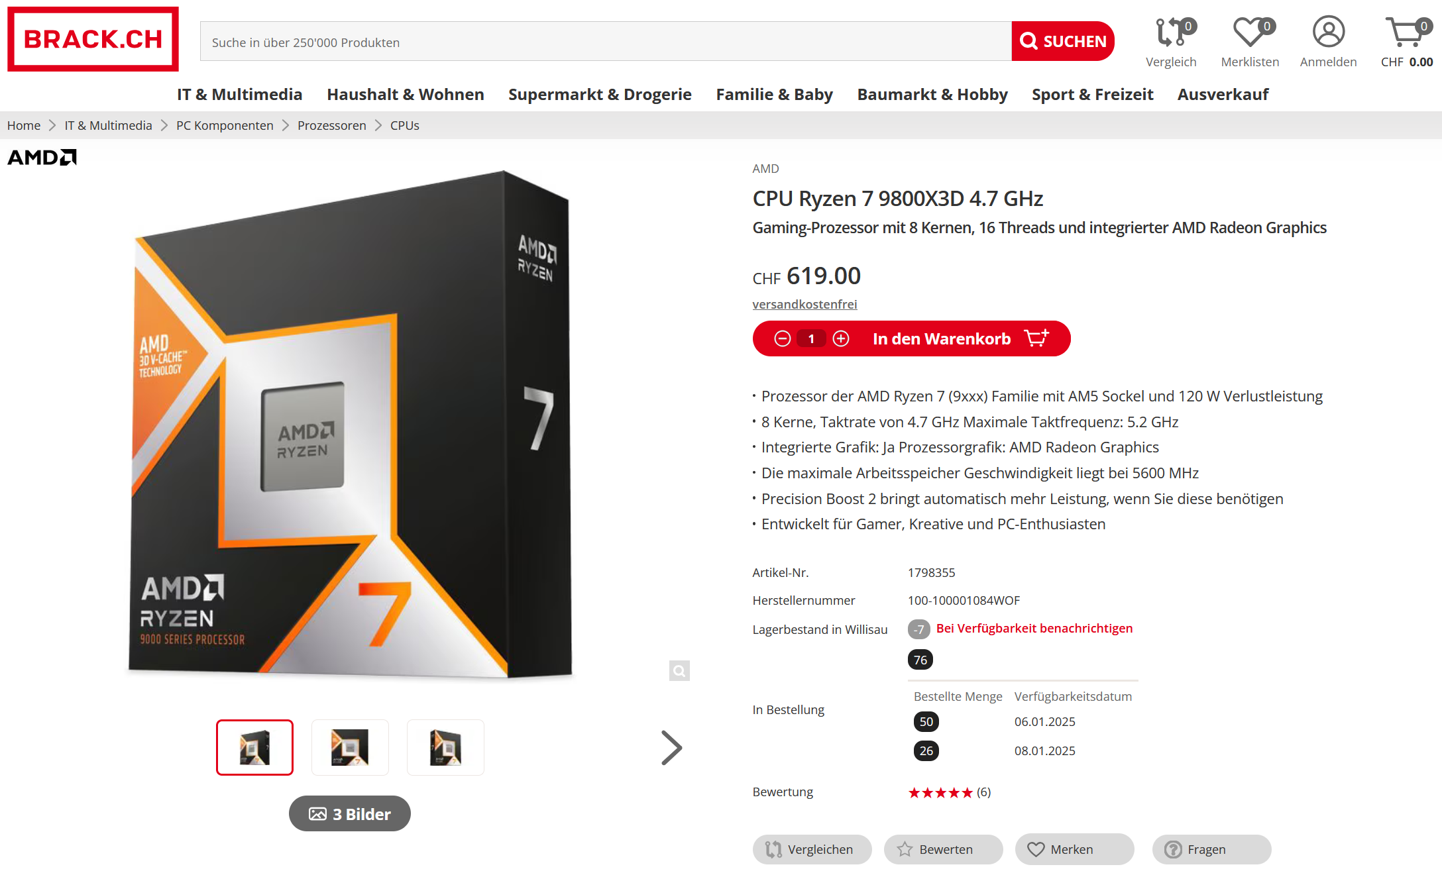Open the Ausverkauf menu item

click(1223, 94)
